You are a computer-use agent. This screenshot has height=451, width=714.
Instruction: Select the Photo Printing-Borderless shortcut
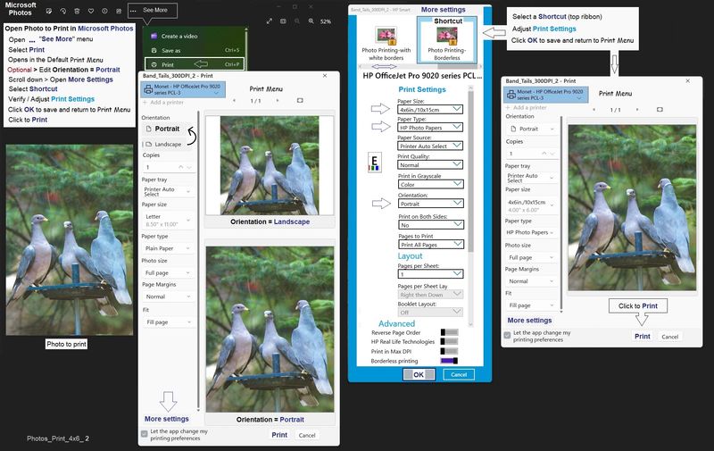click(447, 39)
